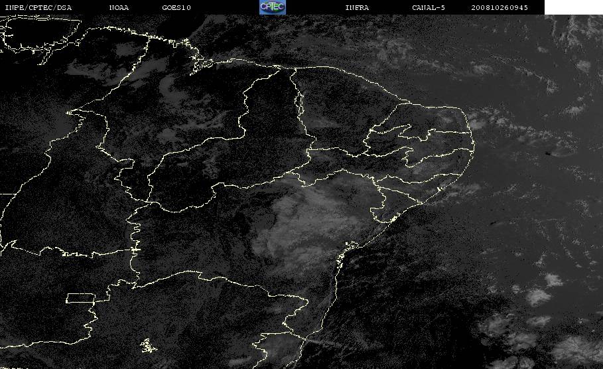Click the 200810260945 timestamp text
Screen dimensions: 603x369
coord(500,8)
